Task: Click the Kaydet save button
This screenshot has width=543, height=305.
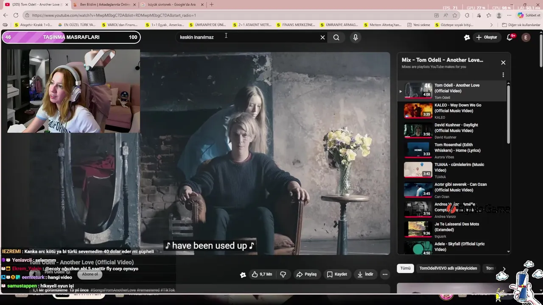Action: pos(337,274)
